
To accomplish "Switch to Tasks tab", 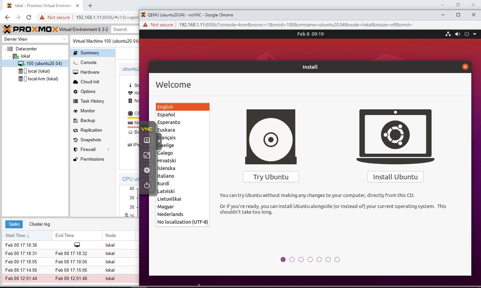I will 14,224.
